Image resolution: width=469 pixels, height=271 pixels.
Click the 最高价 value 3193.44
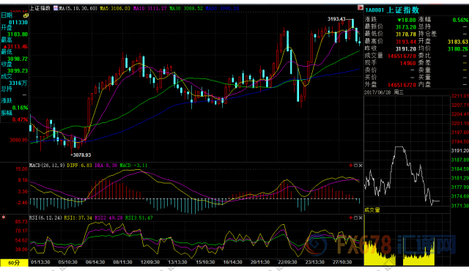405,42
